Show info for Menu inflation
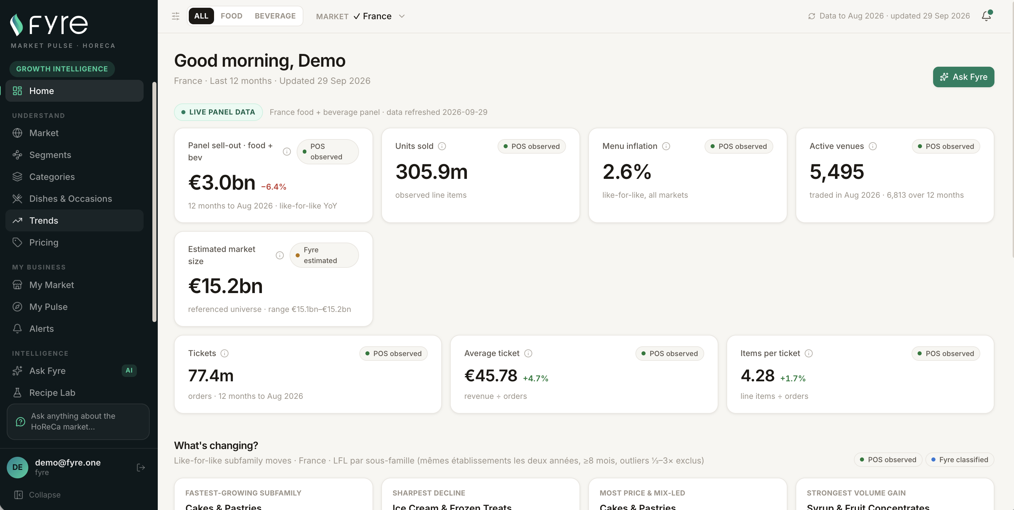 pyautogui.click(x=666, y=146)
